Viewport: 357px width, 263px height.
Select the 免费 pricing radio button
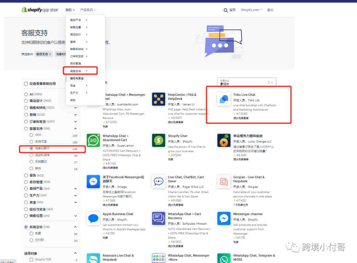[x=31, y=233]
